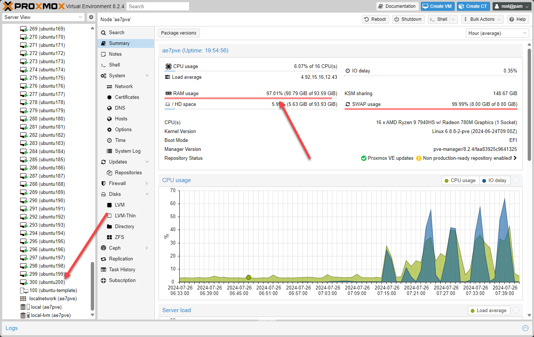Click the ubuntu-template VM icon
Viewport: 534px width, 337px height.
pos(24,291)
